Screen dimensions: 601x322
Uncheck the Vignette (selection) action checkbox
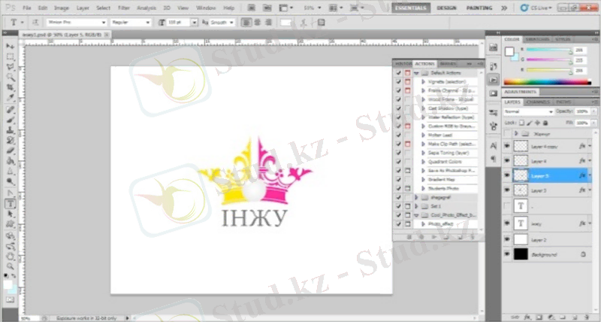point(397,81)
